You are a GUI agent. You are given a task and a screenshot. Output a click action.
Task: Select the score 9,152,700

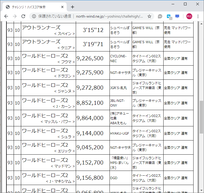pos(90,163)
